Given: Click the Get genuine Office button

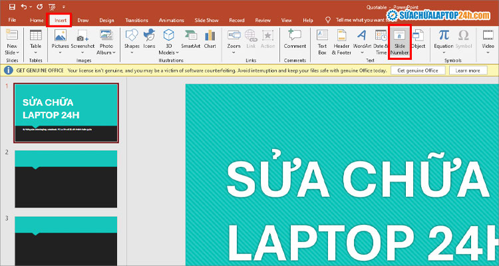Looking at the screenshot, I should click(418, 70).
